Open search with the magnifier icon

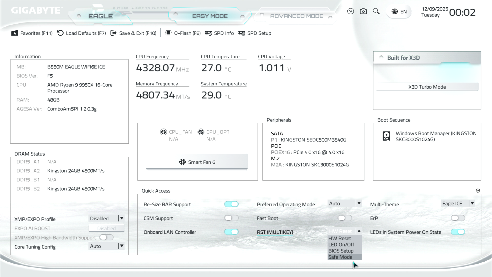(x=376, y=11)
